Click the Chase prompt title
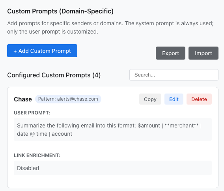Screen dimensions: 224x191 [23, 99]
